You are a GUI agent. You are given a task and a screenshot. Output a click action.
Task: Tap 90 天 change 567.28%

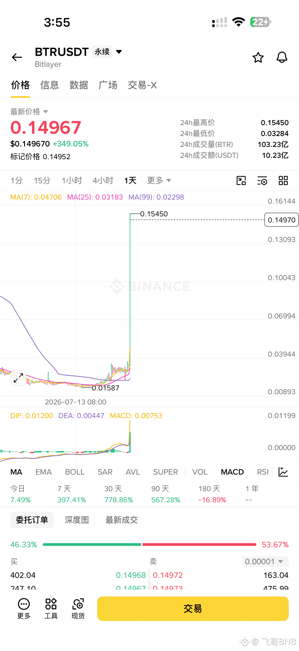point(165,500)
